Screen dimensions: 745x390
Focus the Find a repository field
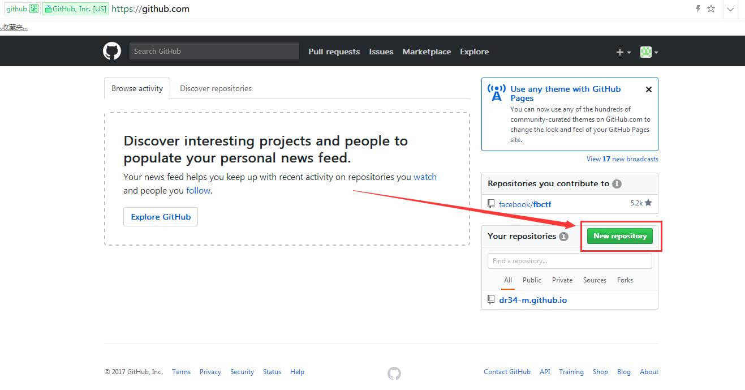pyautogui.click(x=570, y=261)
